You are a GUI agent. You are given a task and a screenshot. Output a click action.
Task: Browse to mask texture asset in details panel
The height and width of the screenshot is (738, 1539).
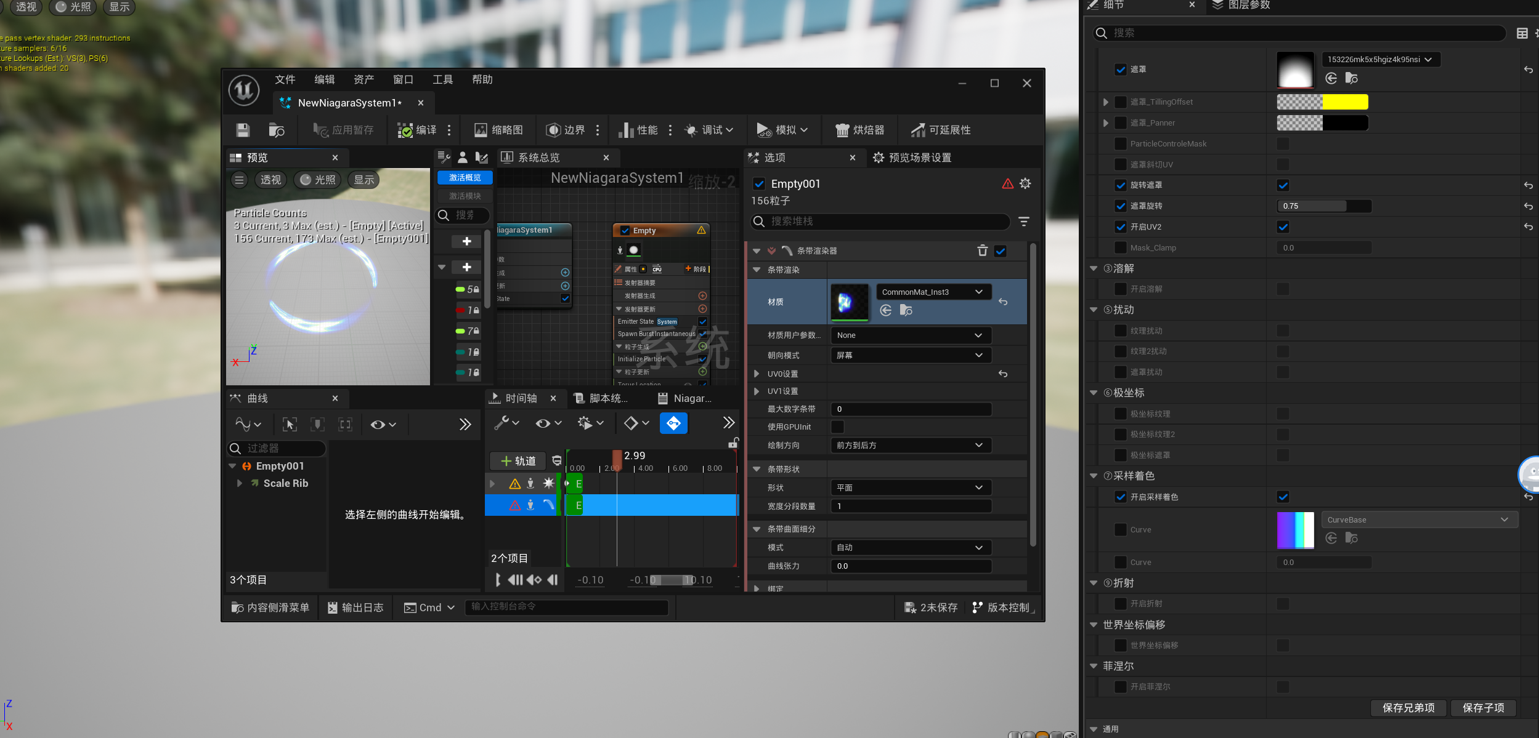(x=1352, y=78)
